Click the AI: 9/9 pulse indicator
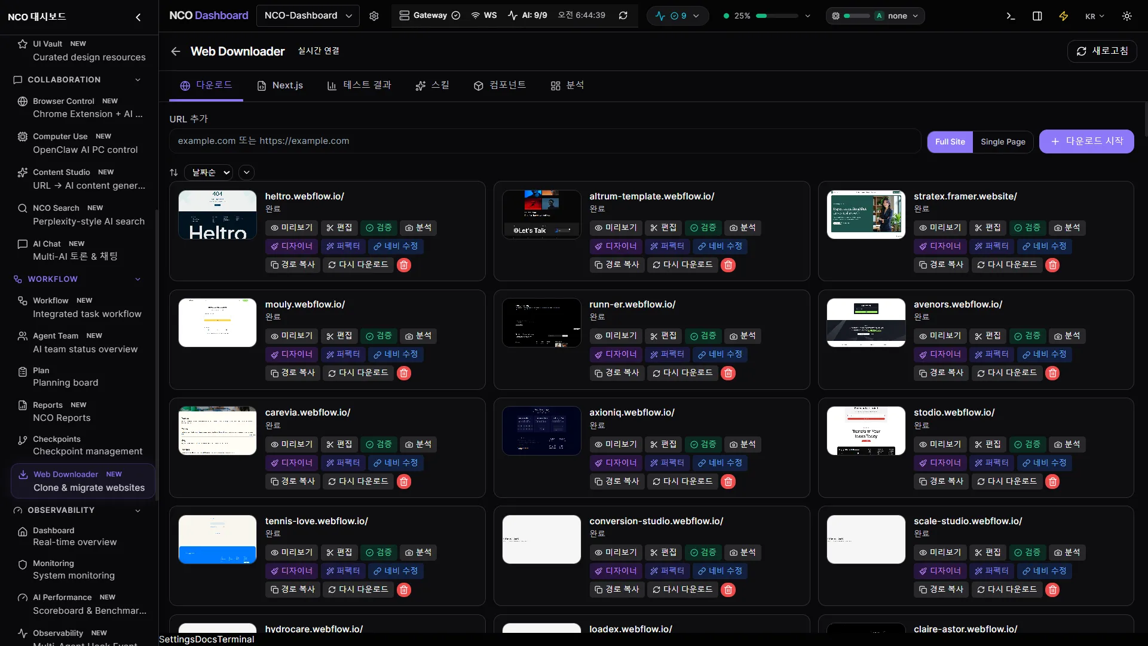 click(528, 16)
